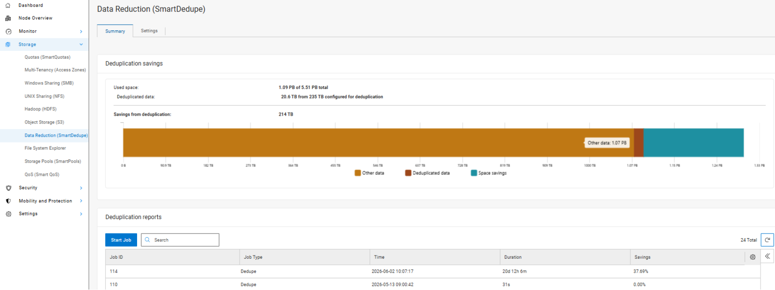This screenshot has width=775, height=290.
Task: Click time 2026-06-02 10:07:17 cell
Action: click(x=393, y=271)
